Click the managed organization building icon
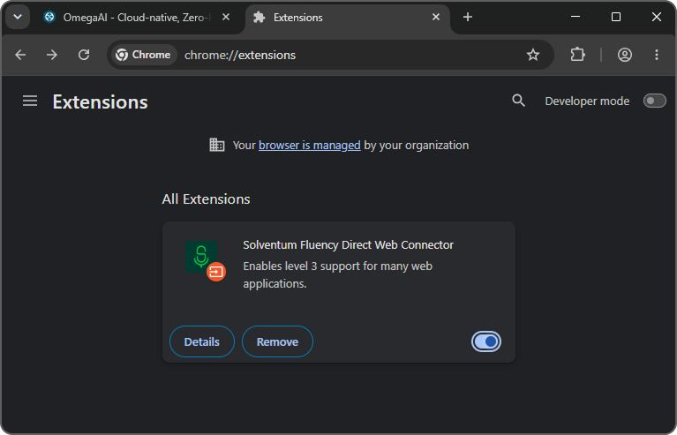 (x=217, y=145)
